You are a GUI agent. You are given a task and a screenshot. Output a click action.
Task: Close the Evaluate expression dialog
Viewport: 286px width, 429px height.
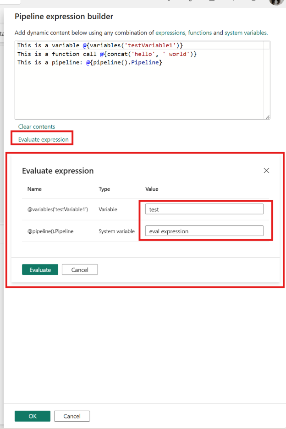[x=266, y=170]
